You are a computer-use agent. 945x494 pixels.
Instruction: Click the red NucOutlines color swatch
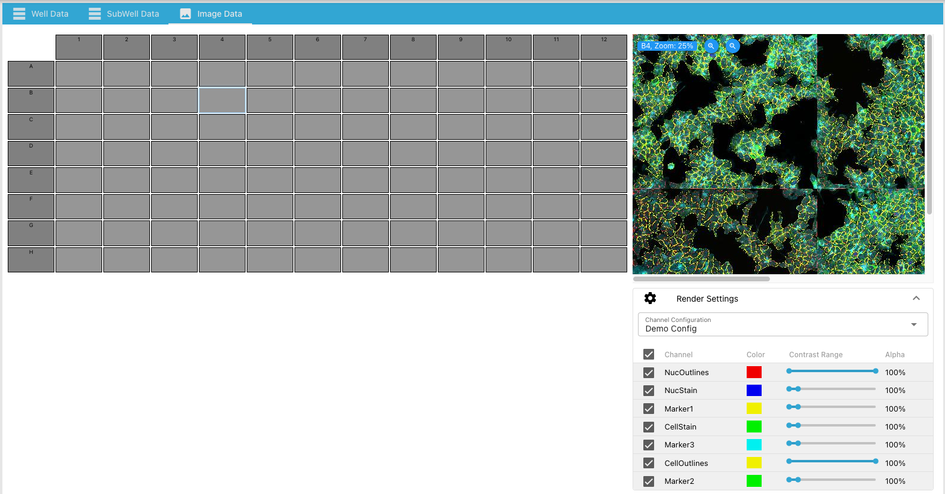[754, 373]
